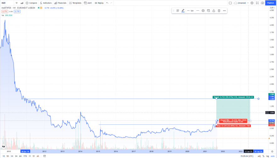This screenshot has height=158, width=277.
Task: Toggle log scale mode
Action: [x=268, y=156]
